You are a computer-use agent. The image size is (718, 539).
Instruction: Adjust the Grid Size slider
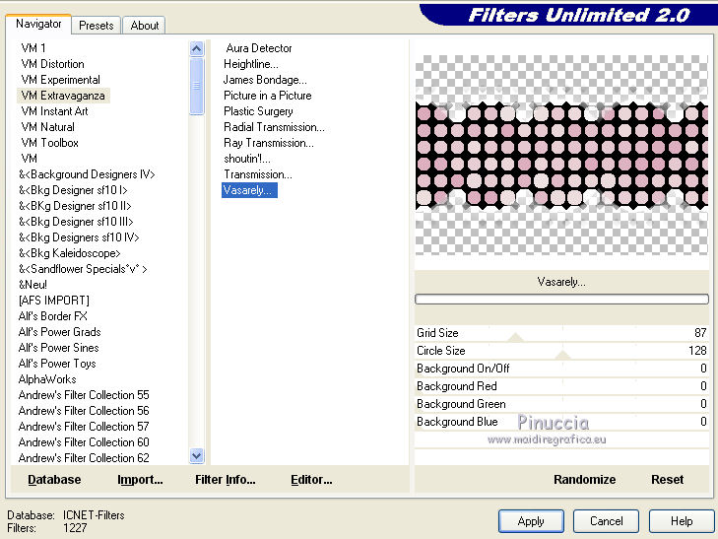[561, 333]
